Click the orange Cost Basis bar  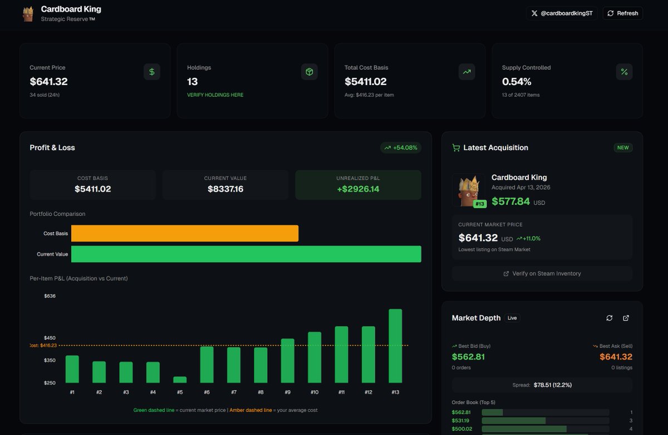[x=185, y=234]
